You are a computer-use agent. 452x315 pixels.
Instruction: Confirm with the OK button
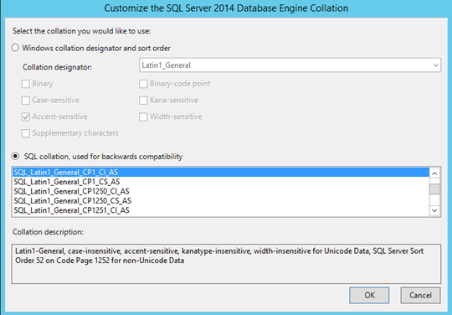click(369, 295)
